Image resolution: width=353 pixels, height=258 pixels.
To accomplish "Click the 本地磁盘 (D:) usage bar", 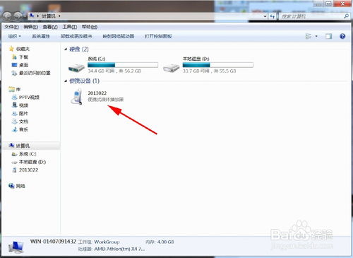I will tap(218, 65).
